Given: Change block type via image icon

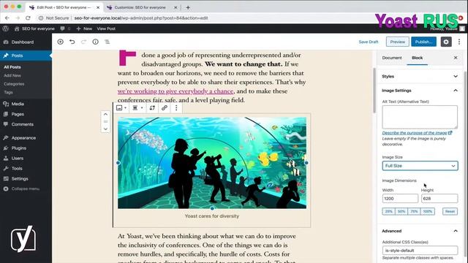Looking at the screenshot, I should click(121, 108).
